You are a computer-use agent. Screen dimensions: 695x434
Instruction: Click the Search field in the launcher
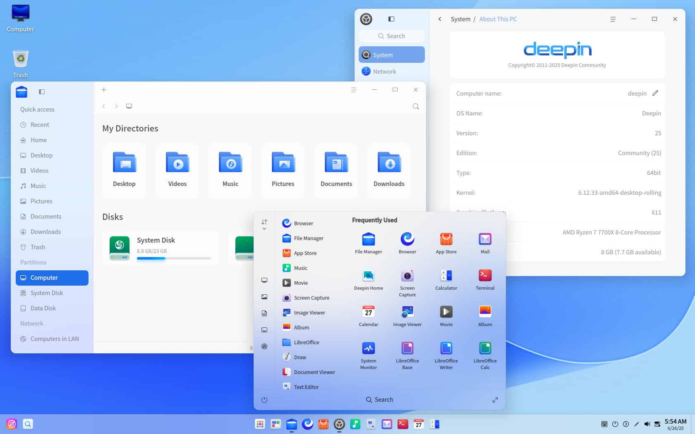pyautogui.click(x=379, y=400)
